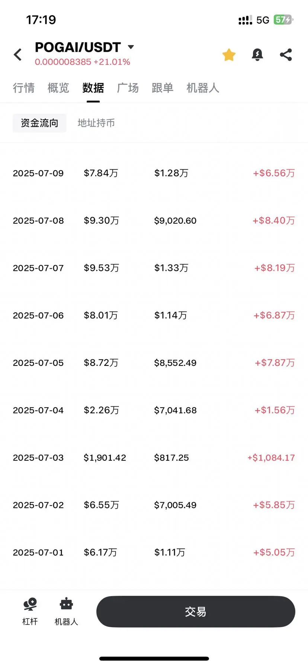Select the 2025-07-09 fund flow row

click(x=154, y=173)
